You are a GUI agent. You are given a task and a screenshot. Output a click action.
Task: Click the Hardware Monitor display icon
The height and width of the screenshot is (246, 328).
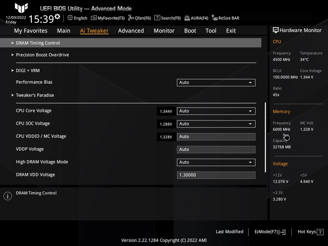(276, 30)
